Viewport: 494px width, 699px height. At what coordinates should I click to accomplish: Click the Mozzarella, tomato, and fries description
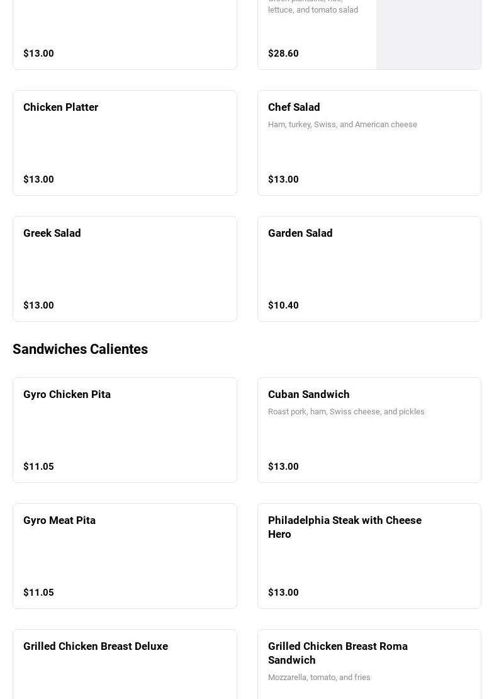point(319,678)
